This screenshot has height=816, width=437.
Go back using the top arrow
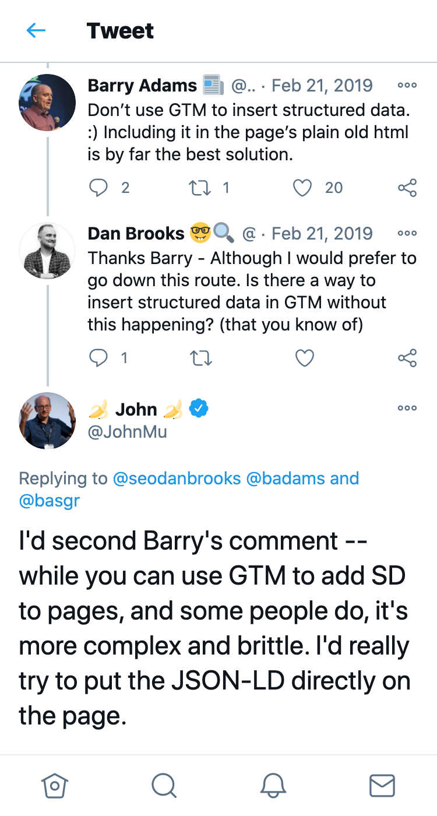pos(36,31)
